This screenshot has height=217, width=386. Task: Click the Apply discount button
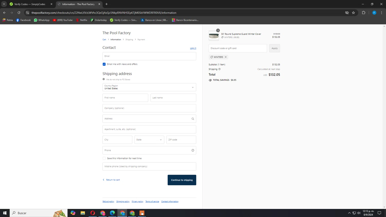click(275, 48)
